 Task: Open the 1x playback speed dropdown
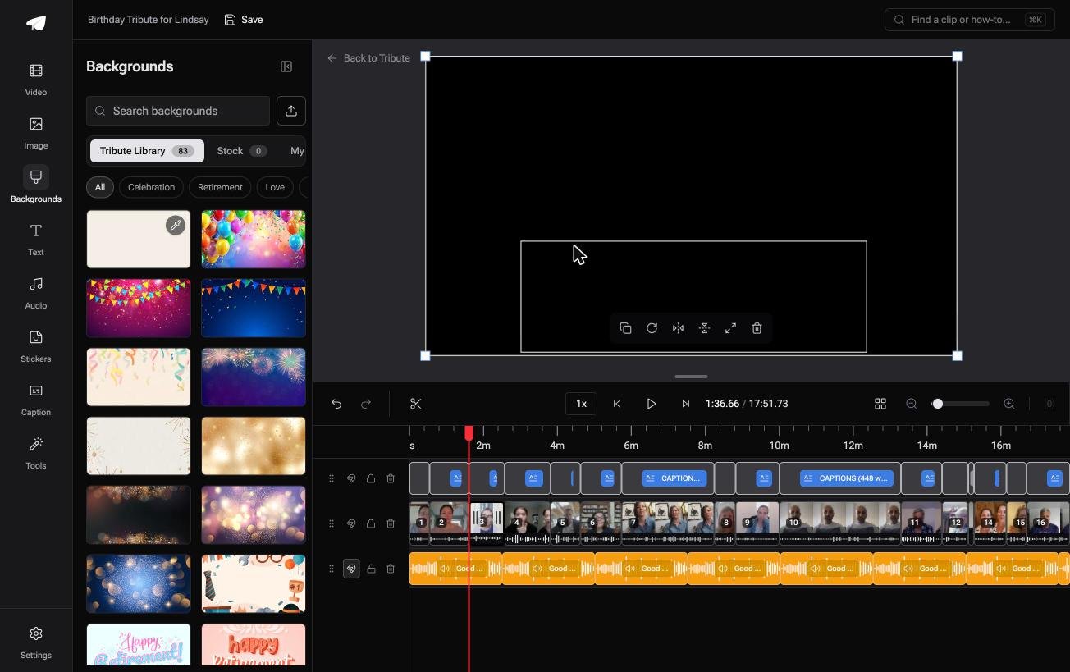pyautogui.click(x=581, y=404)
